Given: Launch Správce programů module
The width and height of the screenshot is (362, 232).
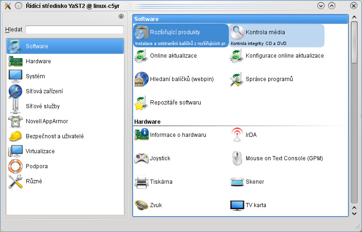Looking at the screenshot, I should 237,79.
